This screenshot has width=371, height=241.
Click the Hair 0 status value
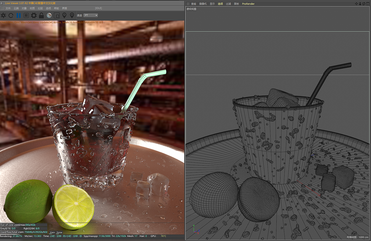pyautogui.click(x=143, y=236)
